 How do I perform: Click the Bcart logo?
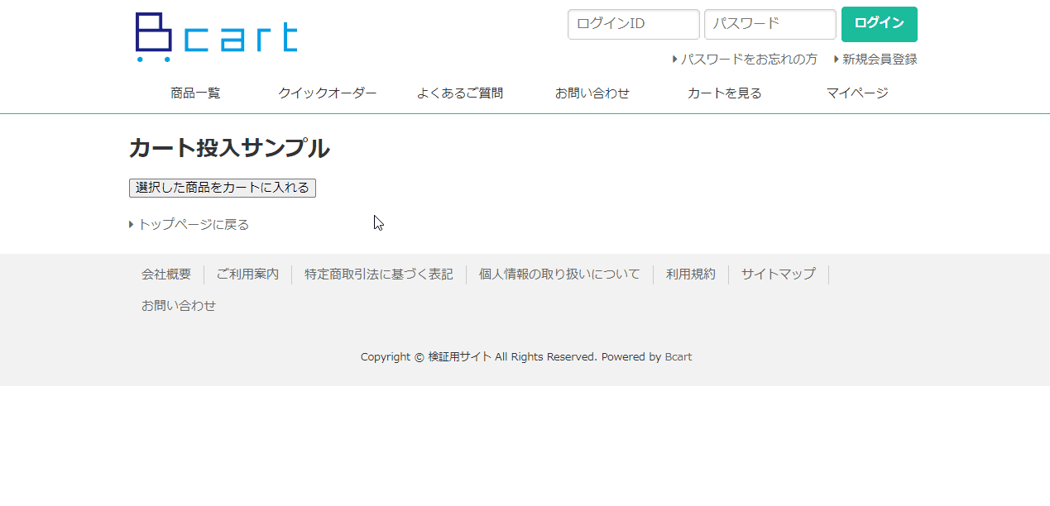point(216,37)
